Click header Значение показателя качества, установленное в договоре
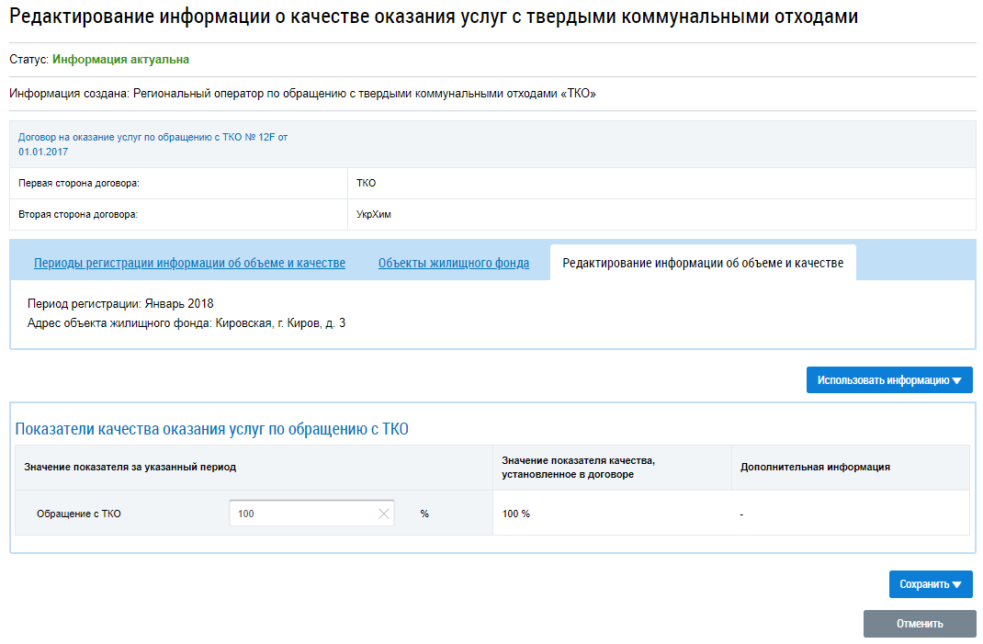983x644 pixels. tap(578, 467)
